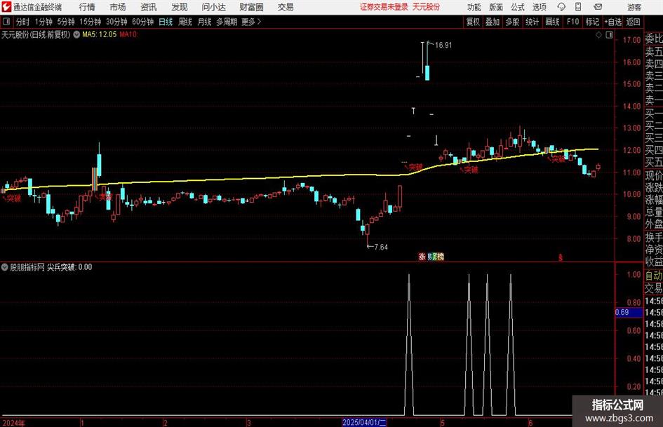Click the 叠加 overlay button
663x427 pixels.
pyautogui.click(x=493, y=22)
